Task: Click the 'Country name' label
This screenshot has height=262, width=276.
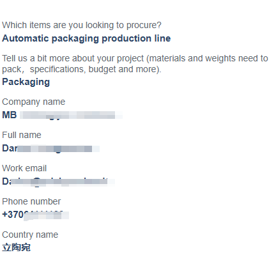Action: tap(30, 235)
